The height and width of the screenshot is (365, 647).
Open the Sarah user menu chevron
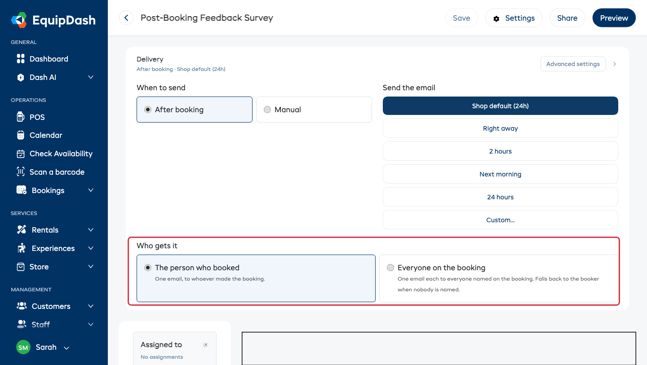66,348
